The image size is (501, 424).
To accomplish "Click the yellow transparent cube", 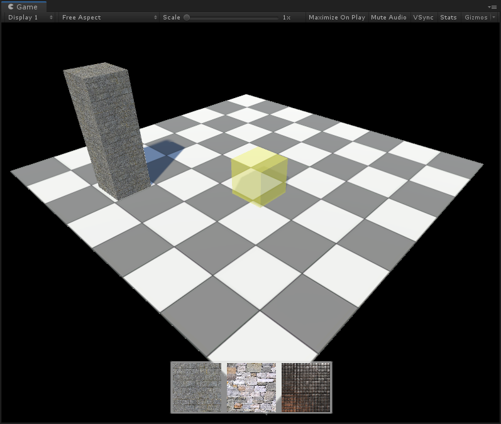I will [x=259, y=177].
